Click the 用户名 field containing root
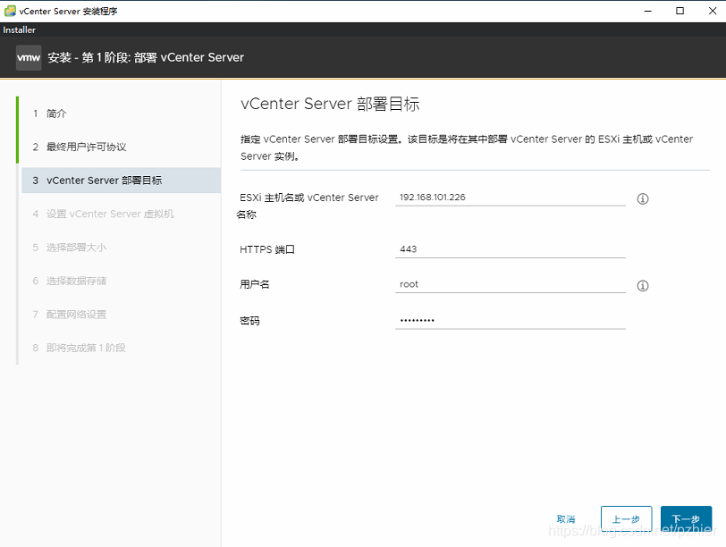726x547 pixels. pyautogui.click(x=511, y=284)
